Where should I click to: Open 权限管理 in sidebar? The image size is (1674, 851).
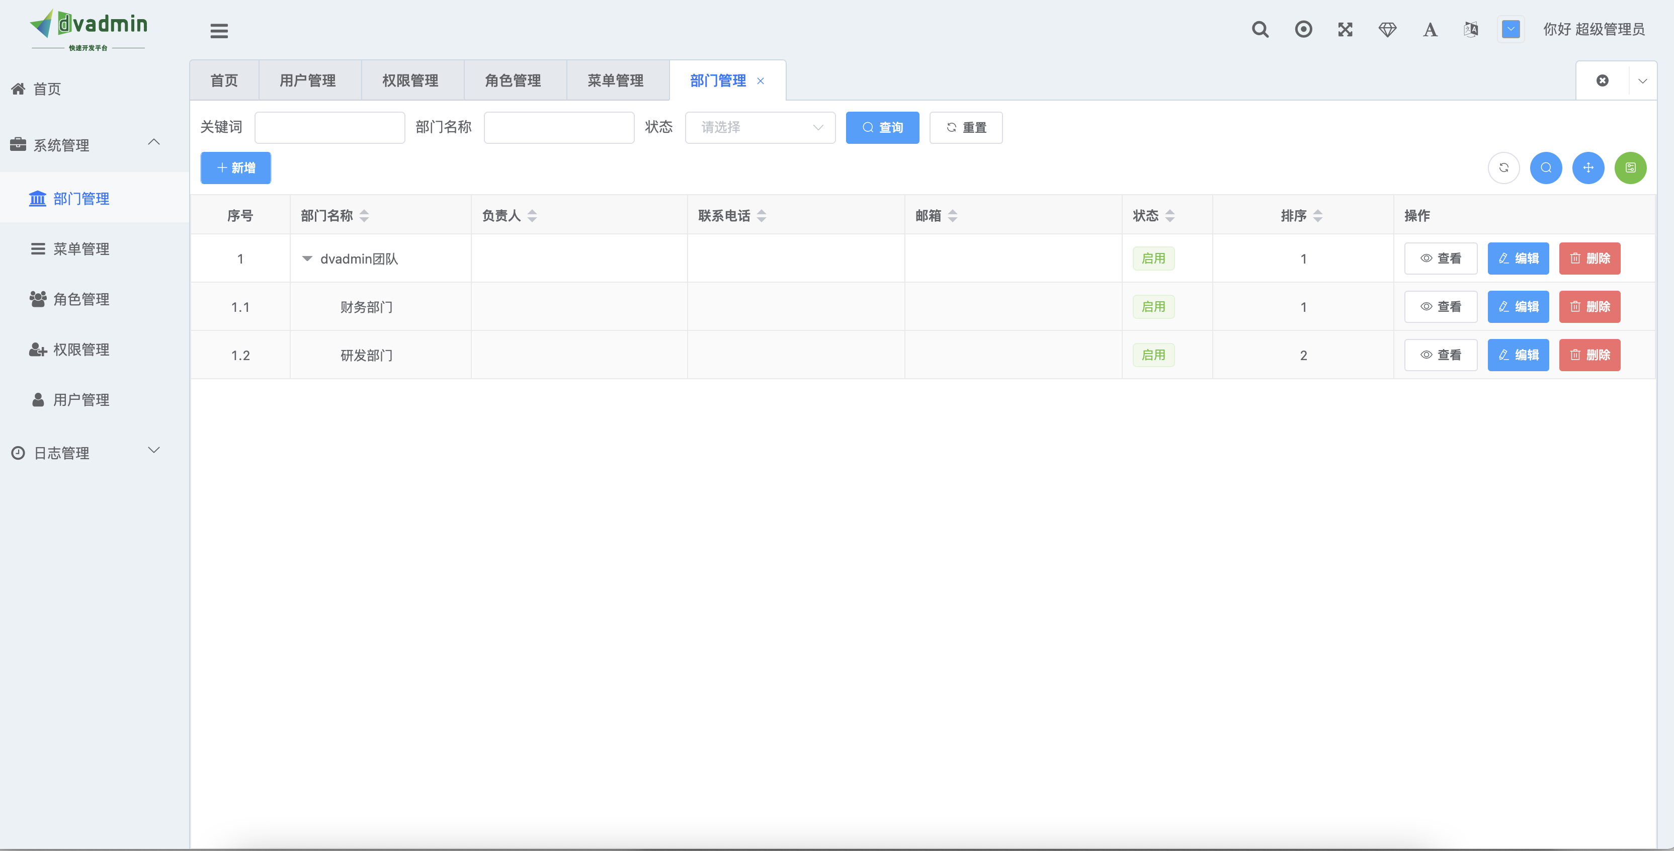[x=94, y=350]
